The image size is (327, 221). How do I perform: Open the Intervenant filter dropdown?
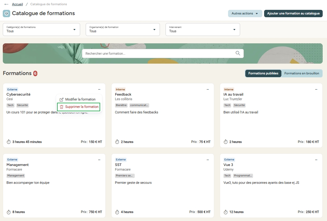(202, 30)
